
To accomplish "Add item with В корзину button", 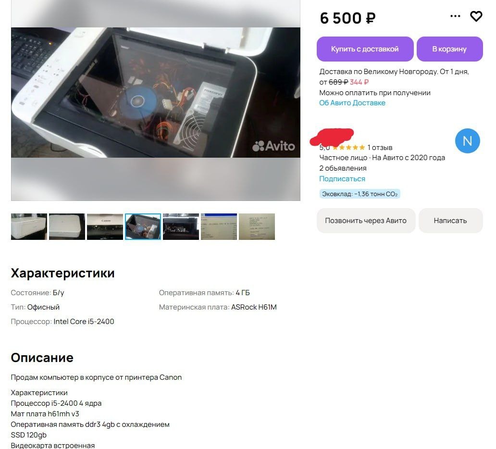I will click(449, 49).
